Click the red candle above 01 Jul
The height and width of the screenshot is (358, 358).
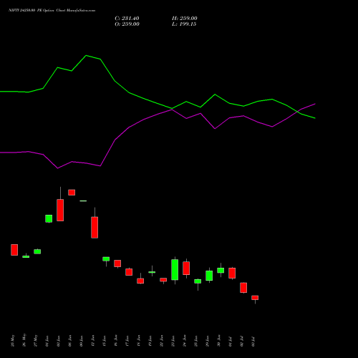[x=232, y=273]
